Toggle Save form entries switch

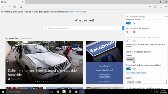(129, 23)
